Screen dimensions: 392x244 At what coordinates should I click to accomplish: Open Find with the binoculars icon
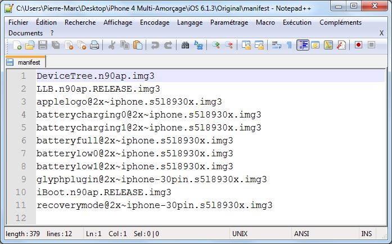[x=185, y=45]
